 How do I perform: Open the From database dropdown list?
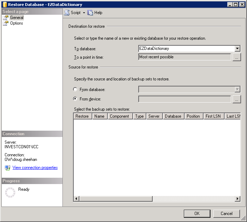click(x=238, y=90)
